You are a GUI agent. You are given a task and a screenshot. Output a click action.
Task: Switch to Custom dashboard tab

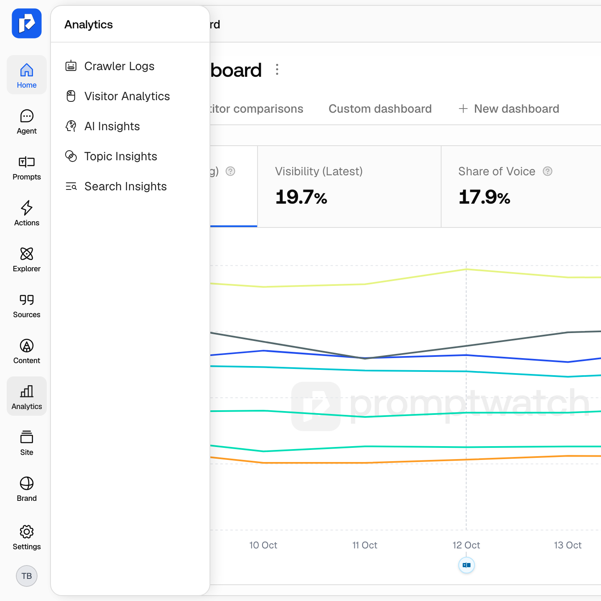(x=380, y=109)
